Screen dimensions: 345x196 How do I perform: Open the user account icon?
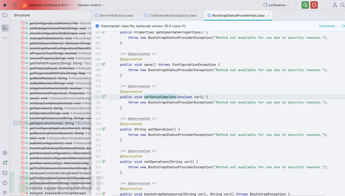click(335, 5)
